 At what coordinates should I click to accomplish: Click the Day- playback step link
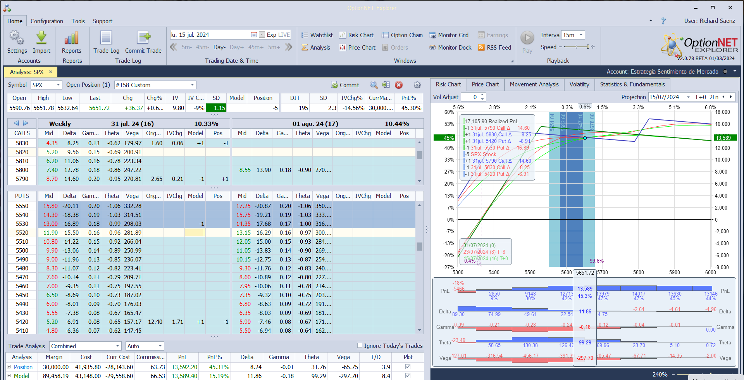[x=219, y=47]
